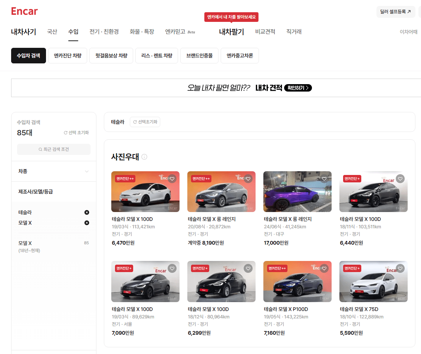Viewport: 421px width, 354px height.
Task: Click the Encar logo
Action: point(24,11)
